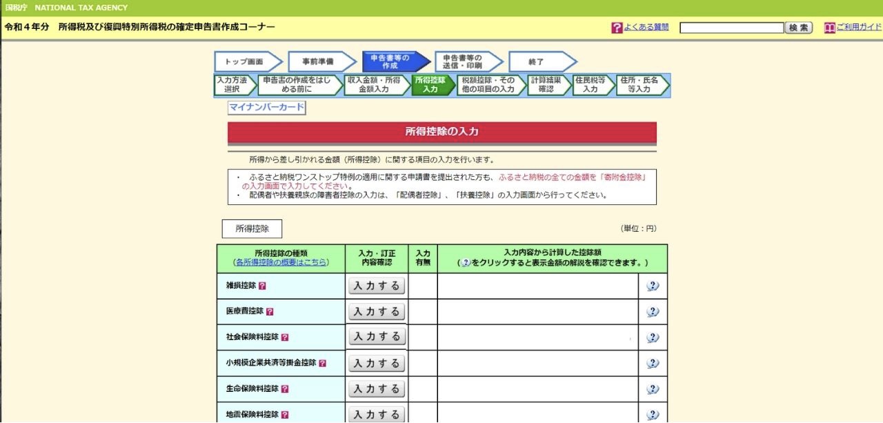Click explanation bubble icon in 雑損控除 row
Screen dimensions: 883x423
point(653,286)
